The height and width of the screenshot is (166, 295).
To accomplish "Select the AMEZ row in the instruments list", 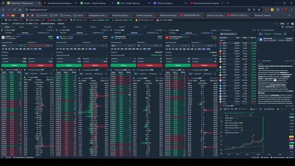I will point(238,43).
